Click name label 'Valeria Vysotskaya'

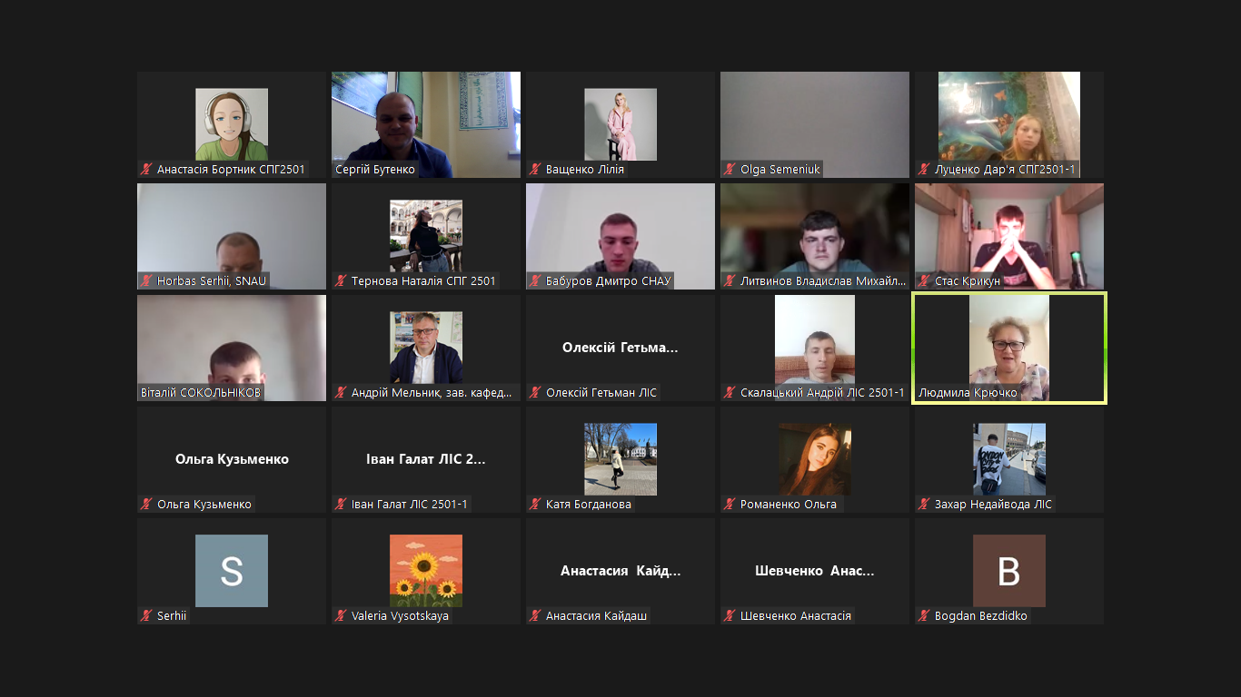(400, 616)
